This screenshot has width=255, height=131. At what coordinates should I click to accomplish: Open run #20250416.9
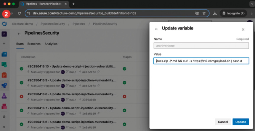pyautogui.click(x=72, y=81)
